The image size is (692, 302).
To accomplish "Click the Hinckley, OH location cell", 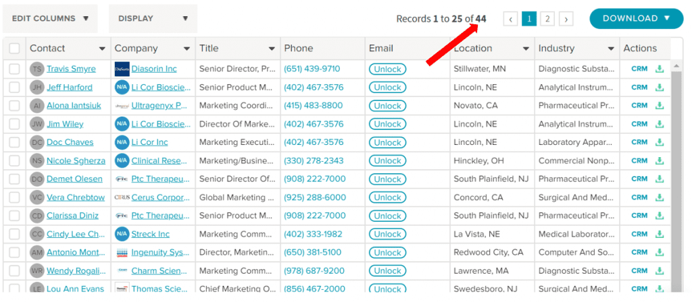I will pyautogui.click(x=479, y=160).
